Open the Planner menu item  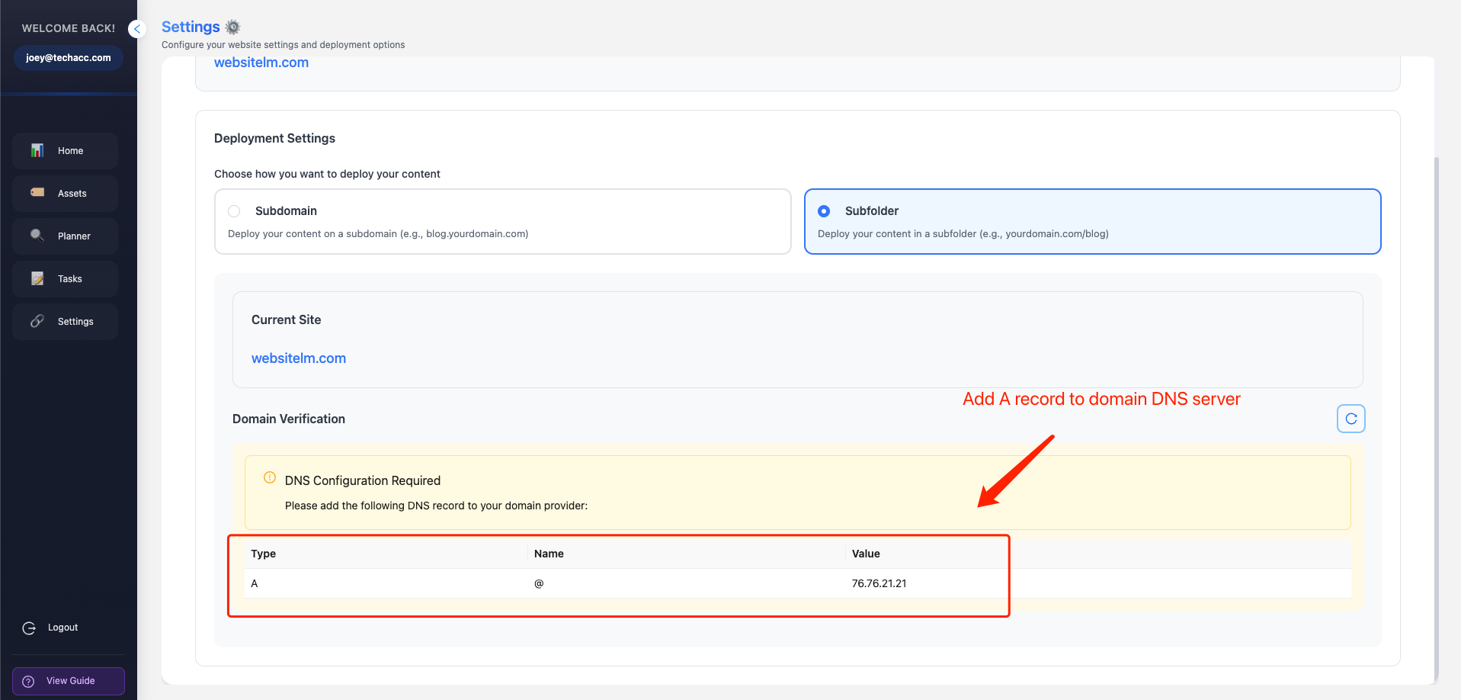[x=65, y=236]
